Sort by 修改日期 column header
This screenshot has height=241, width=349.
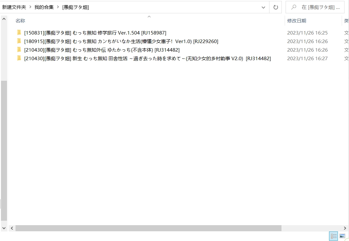(296, 21)
